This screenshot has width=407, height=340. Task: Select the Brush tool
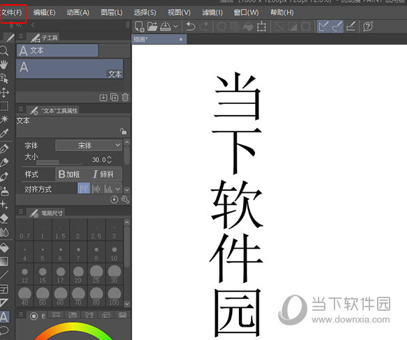(x=4, y=177)
